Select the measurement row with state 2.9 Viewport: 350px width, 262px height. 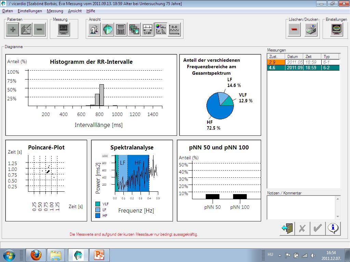tap(303, 62)
